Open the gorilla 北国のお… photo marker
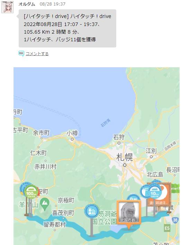The width and height of the screenshot is (181, 245). (129, 212)
